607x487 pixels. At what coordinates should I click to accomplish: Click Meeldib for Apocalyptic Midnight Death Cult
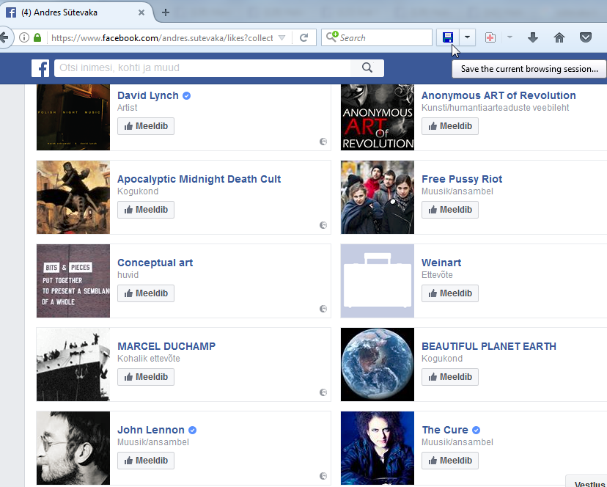(146, 210)
